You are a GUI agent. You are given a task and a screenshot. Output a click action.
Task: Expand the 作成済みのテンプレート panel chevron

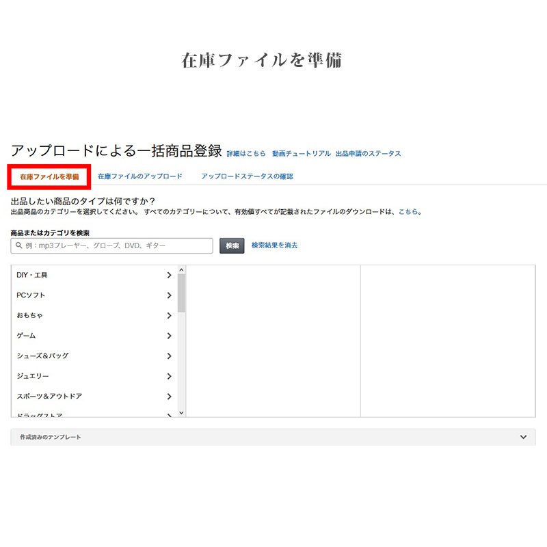tap(523, 437)
